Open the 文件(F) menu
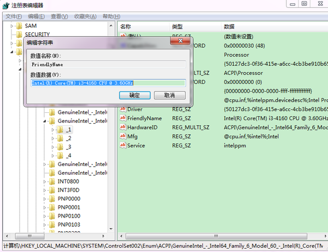Image resolution: width=328 pixels, height=252 pixels. [14, 16]
